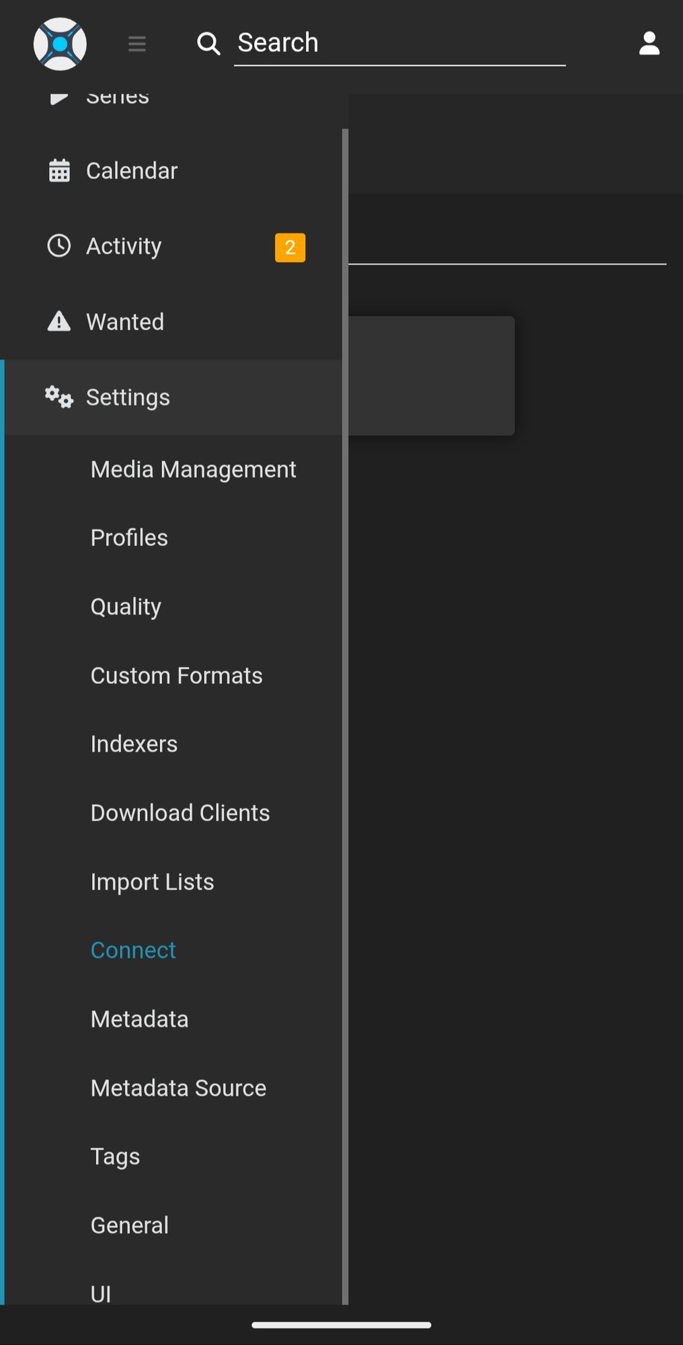Viewport: 683px width, 1345px height.
Task: Click the sidebar vertical scrollbar
Action: 345,672
